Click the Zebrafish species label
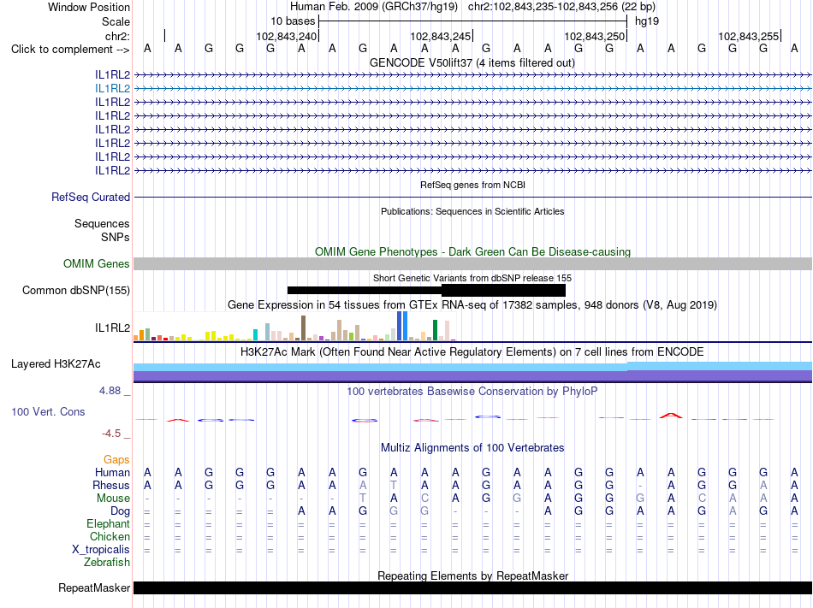 107,562
